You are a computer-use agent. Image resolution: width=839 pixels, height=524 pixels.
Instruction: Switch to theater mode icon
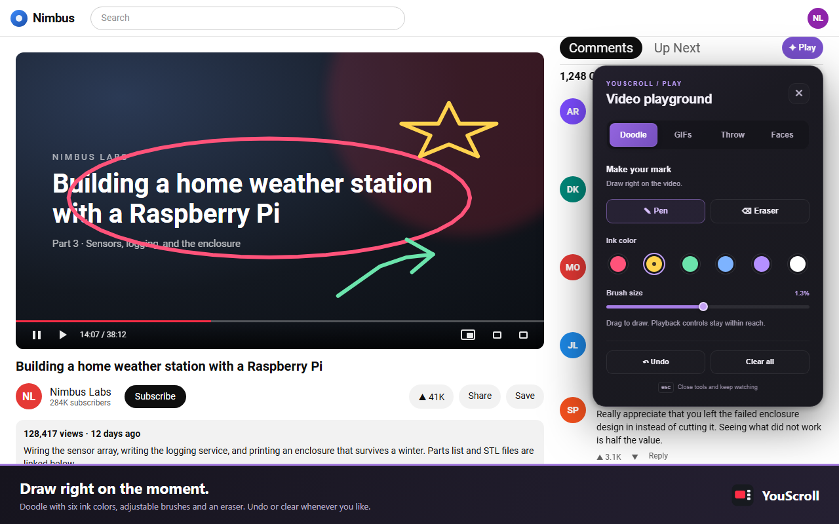tap(497, 335)
